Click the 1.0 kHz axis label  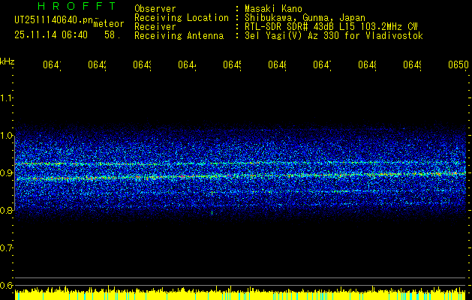tap(6, 136)
